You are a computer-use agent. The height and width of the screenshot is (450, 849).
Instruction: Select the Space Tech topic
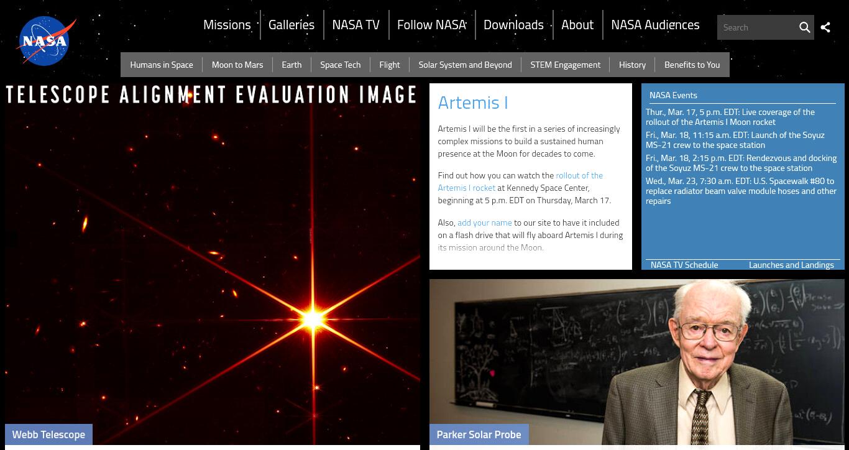click(x=340, y=65)
